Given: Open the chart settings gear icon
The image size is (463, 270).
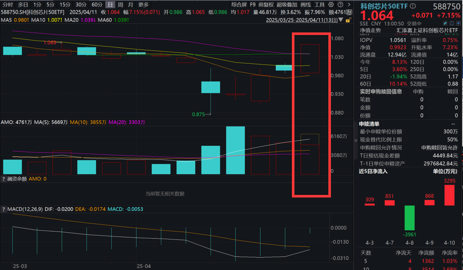Looking at the screenshot, I should pyautogui.click(x=331, y=5).
